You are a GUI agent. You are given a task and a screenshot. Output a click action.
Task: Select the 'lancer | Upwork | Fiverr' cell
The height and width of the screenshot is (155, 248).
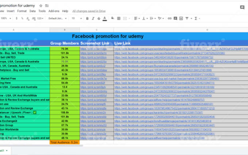(x=25, y=112)
